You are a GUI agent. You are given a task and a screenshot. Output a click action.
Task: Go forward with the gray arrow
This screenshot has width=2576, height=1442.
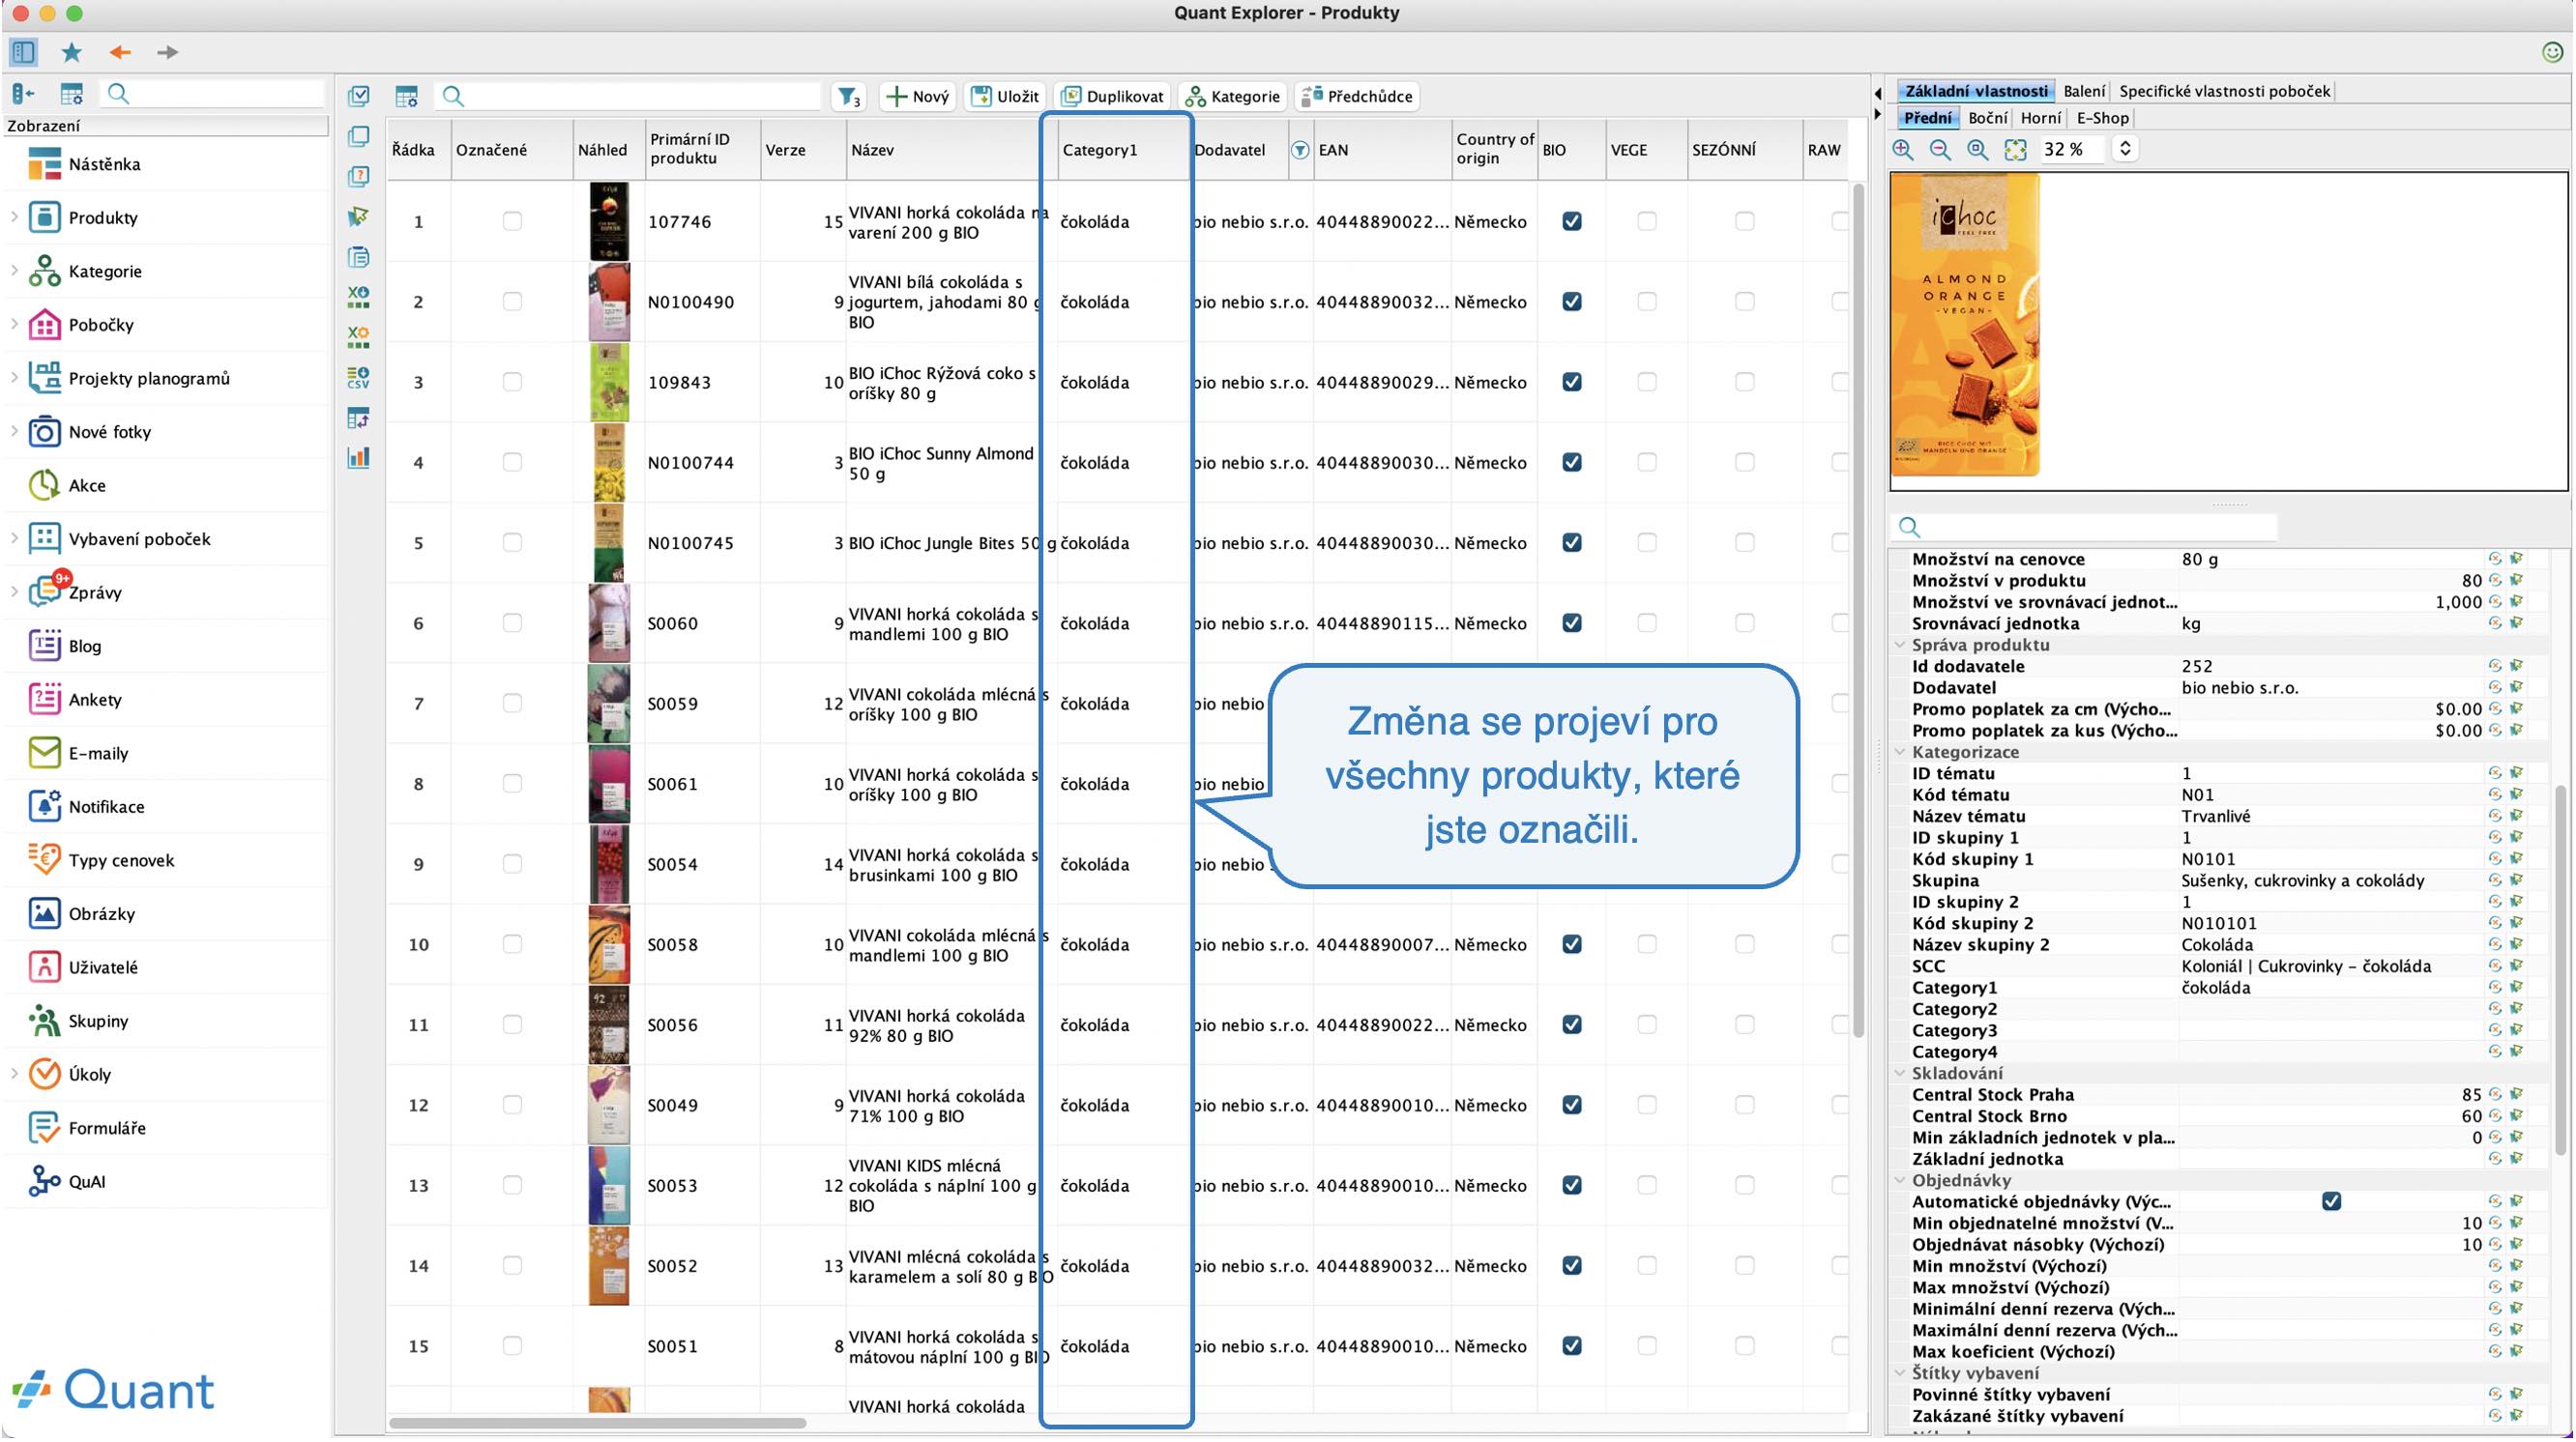point(167,52)
